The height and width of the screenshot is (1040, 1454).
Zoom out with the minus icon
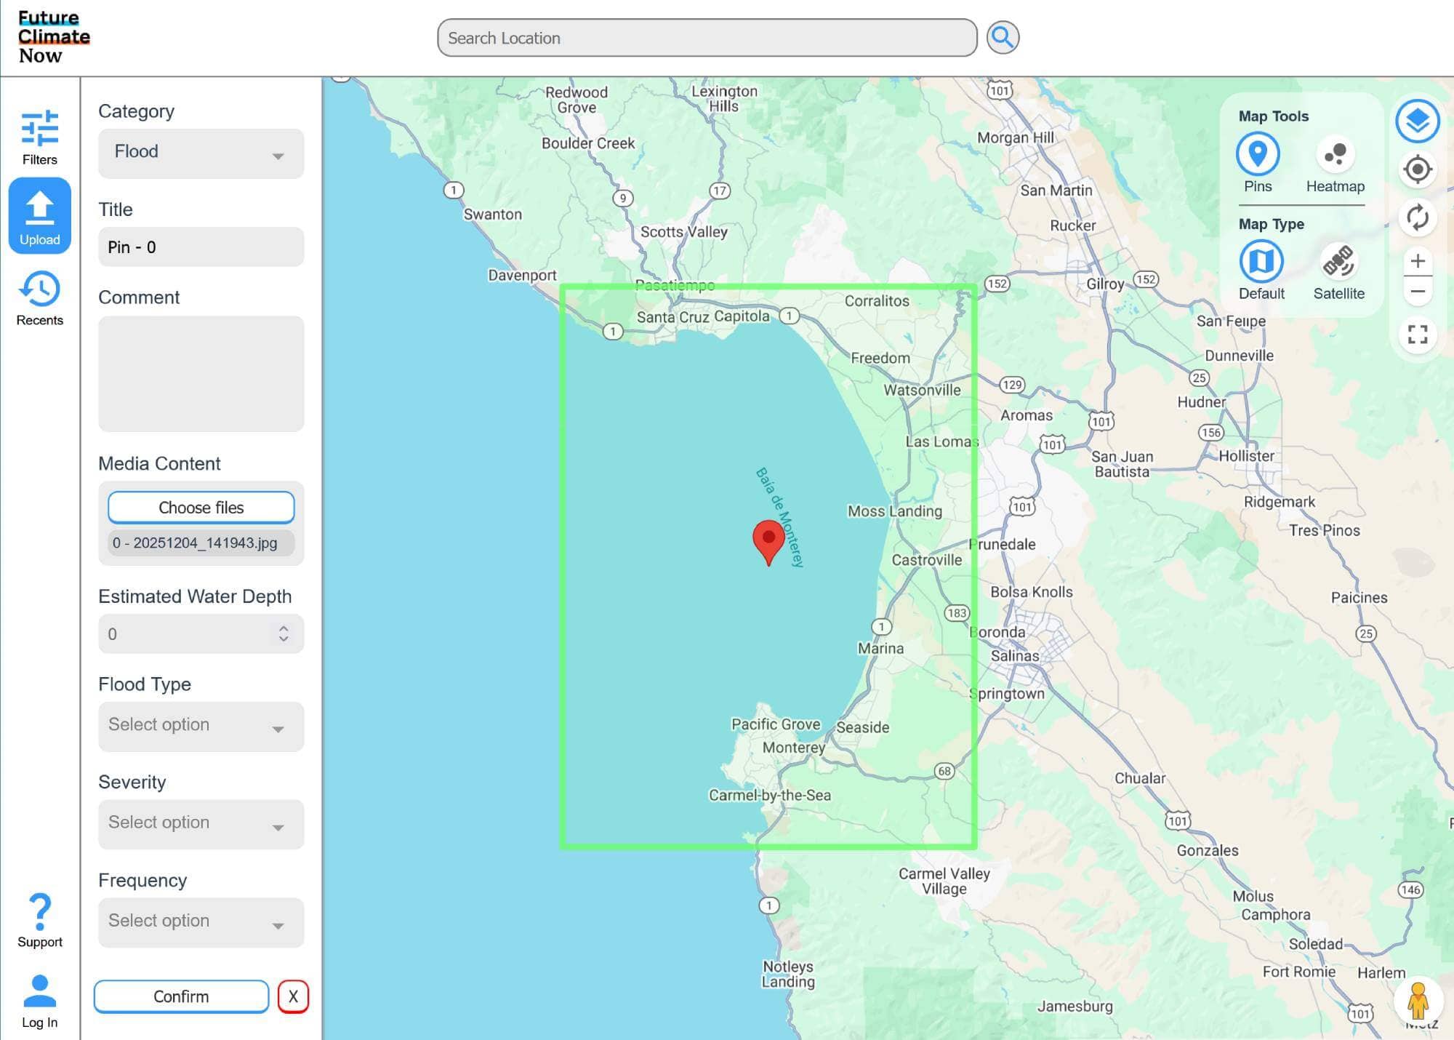click(1417, 292)
